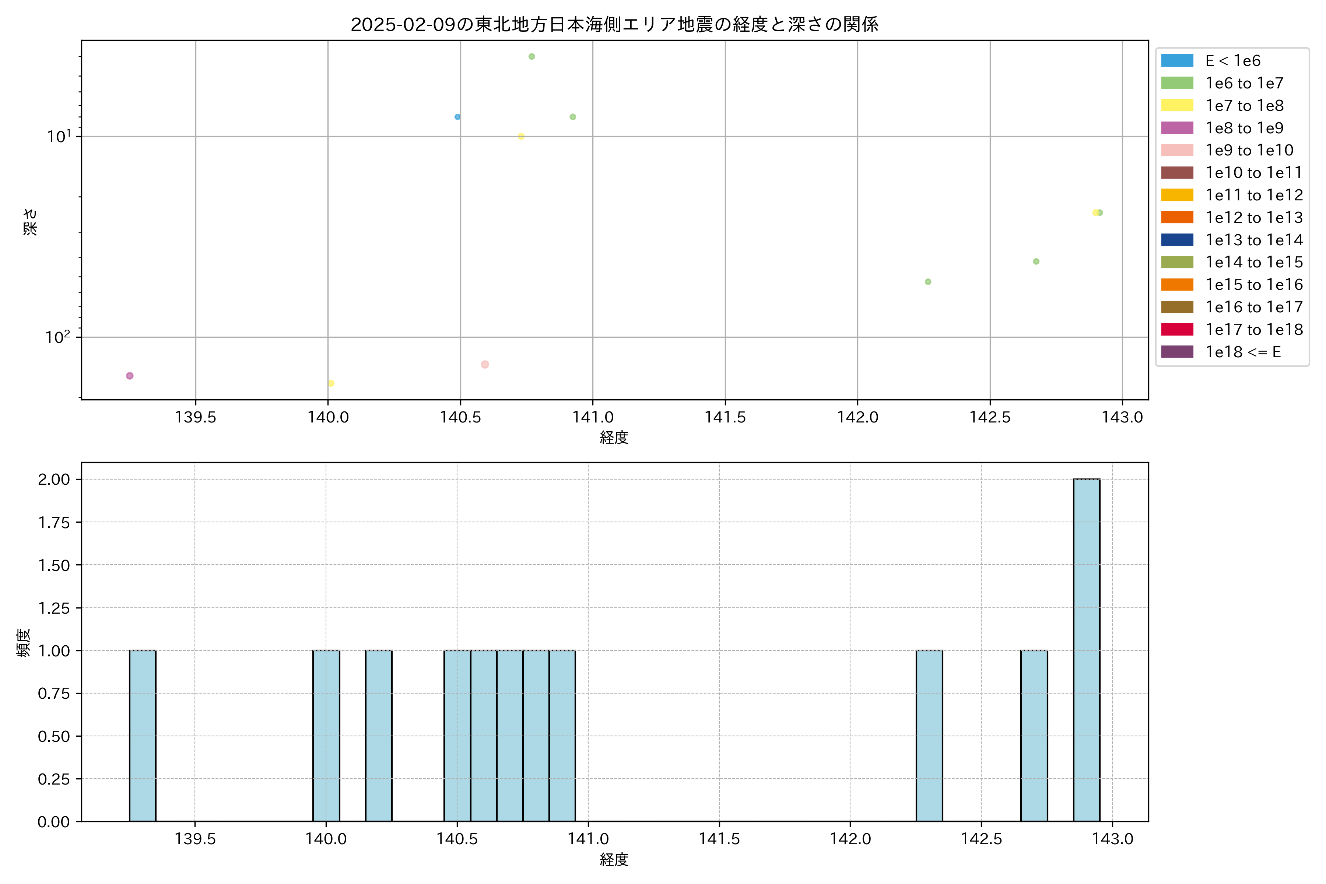Click the '経度' x-axis label under scatter plot
The height and width of the screenshot is (884, 1326).
pos(614,438)
